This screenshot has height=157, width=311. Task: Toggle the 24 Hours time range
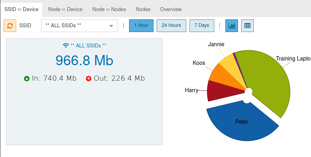click(x=171, y=26)
